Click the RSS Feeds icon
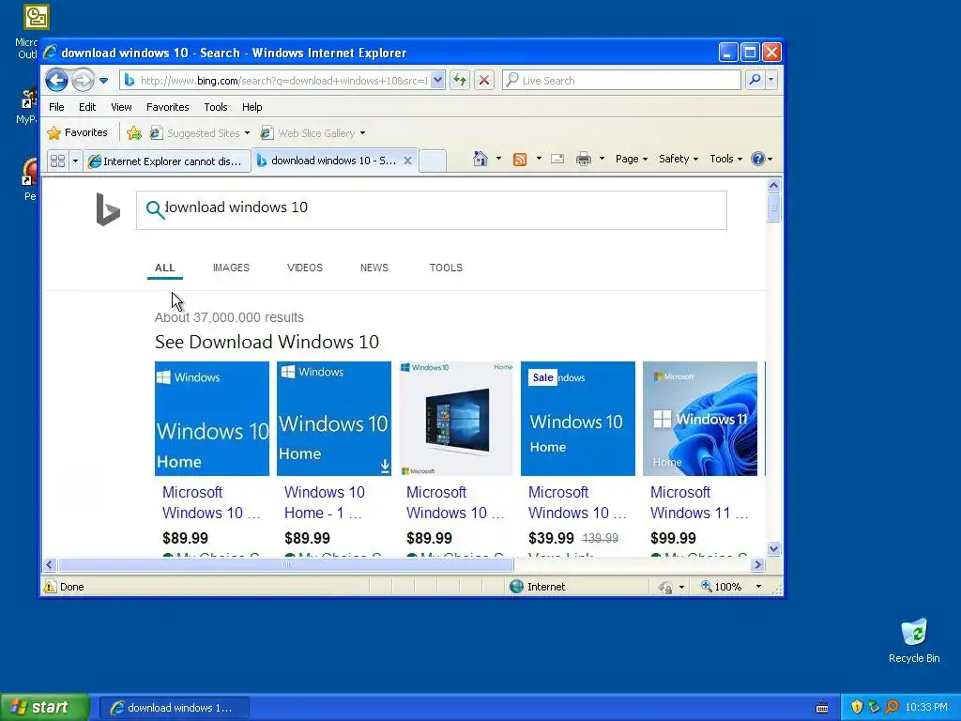Viewport: 961px width, 721px height. click(x=520, y=160)
